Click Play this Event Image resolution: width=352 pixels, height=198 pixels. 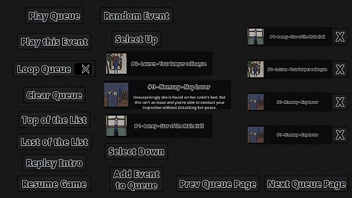pos(54,42)
